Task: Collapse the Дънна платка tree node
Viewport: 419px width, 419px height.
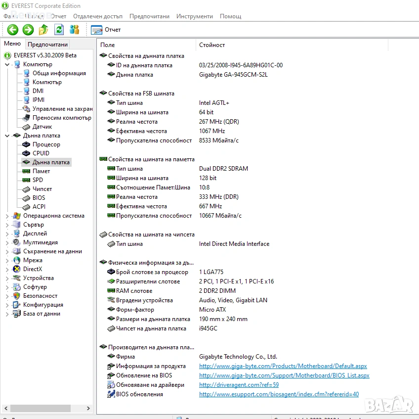Action: click(x=7, y=136)
